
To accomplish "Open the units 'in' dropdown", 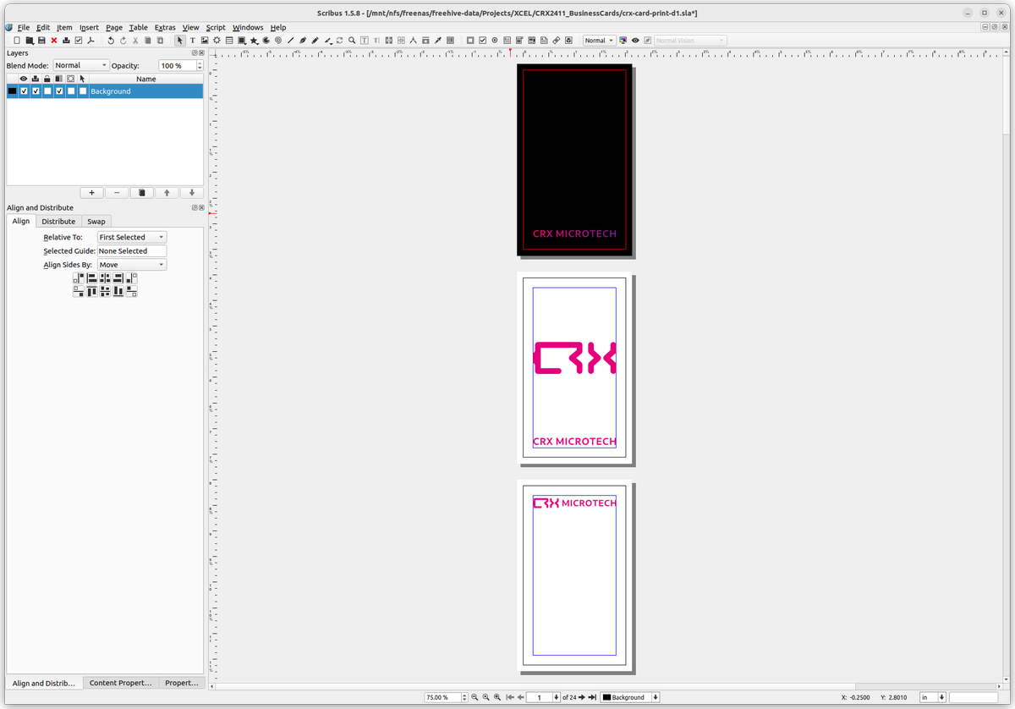I will point(933,697).
